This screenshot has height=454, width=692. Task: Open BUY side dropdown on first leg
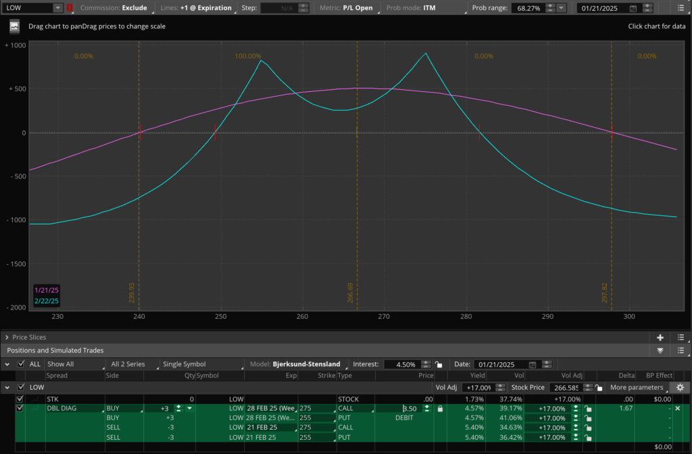tap(124, 409)
